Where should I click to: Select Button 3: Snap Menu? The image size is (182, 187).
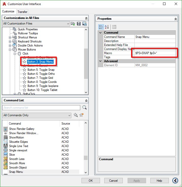click(x=40, y=62)
